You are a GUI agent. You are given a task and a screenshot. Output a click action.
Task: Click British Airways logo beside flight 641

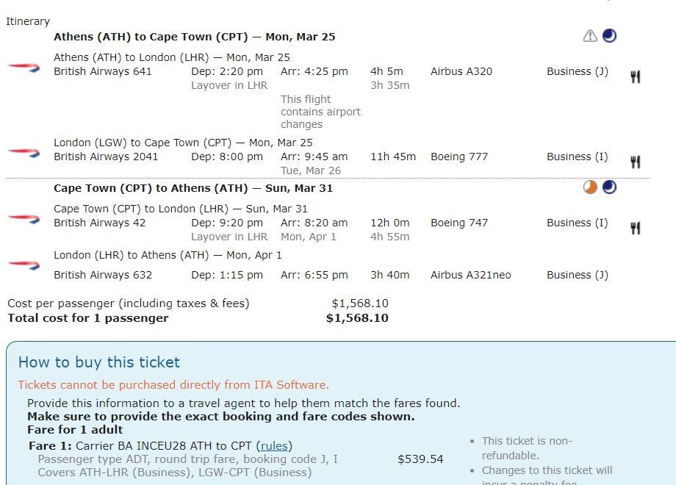tap(24, 68)
